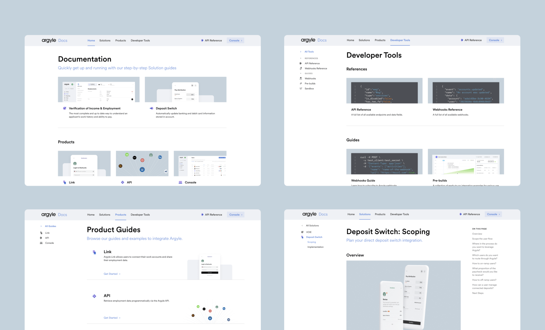Click the Webhooks Reference icon in sidebar
The height and width of the screenshot is (330, 545).
[301, 68]
